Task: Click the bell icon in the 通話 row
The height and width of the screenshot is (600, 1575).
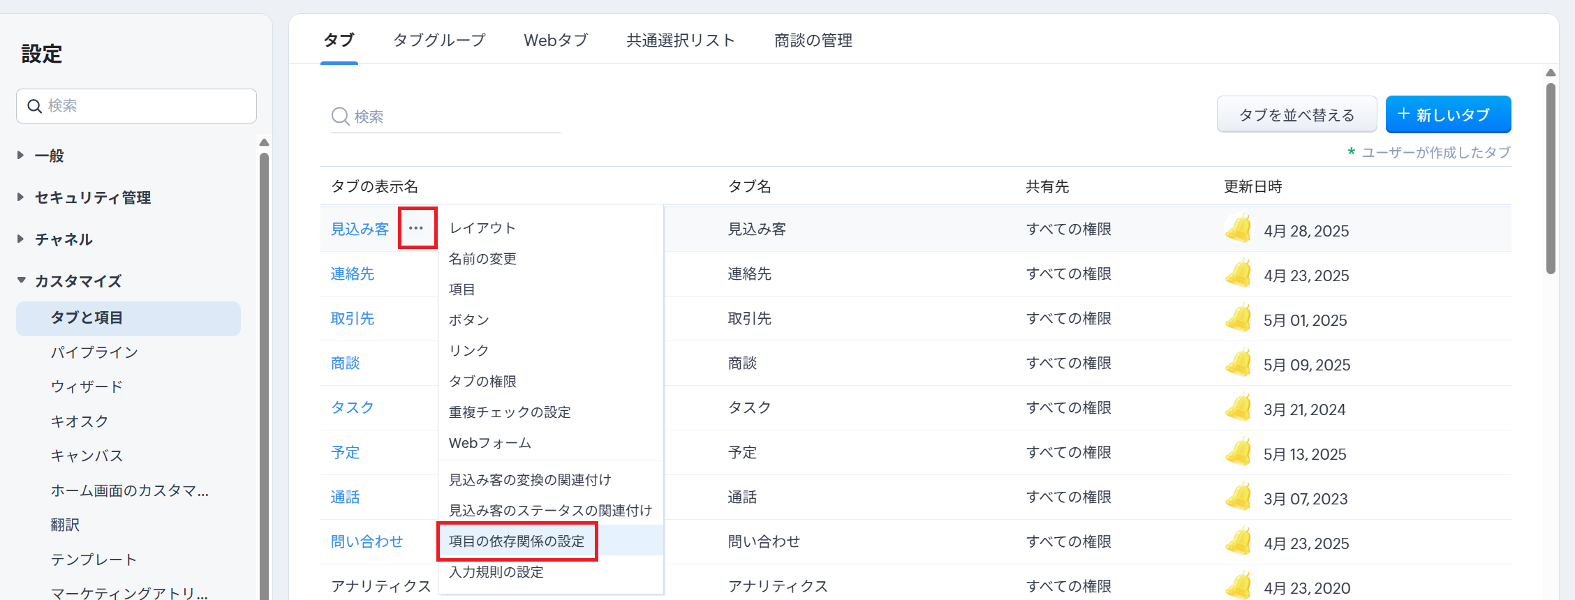Action: (1238, 497)
